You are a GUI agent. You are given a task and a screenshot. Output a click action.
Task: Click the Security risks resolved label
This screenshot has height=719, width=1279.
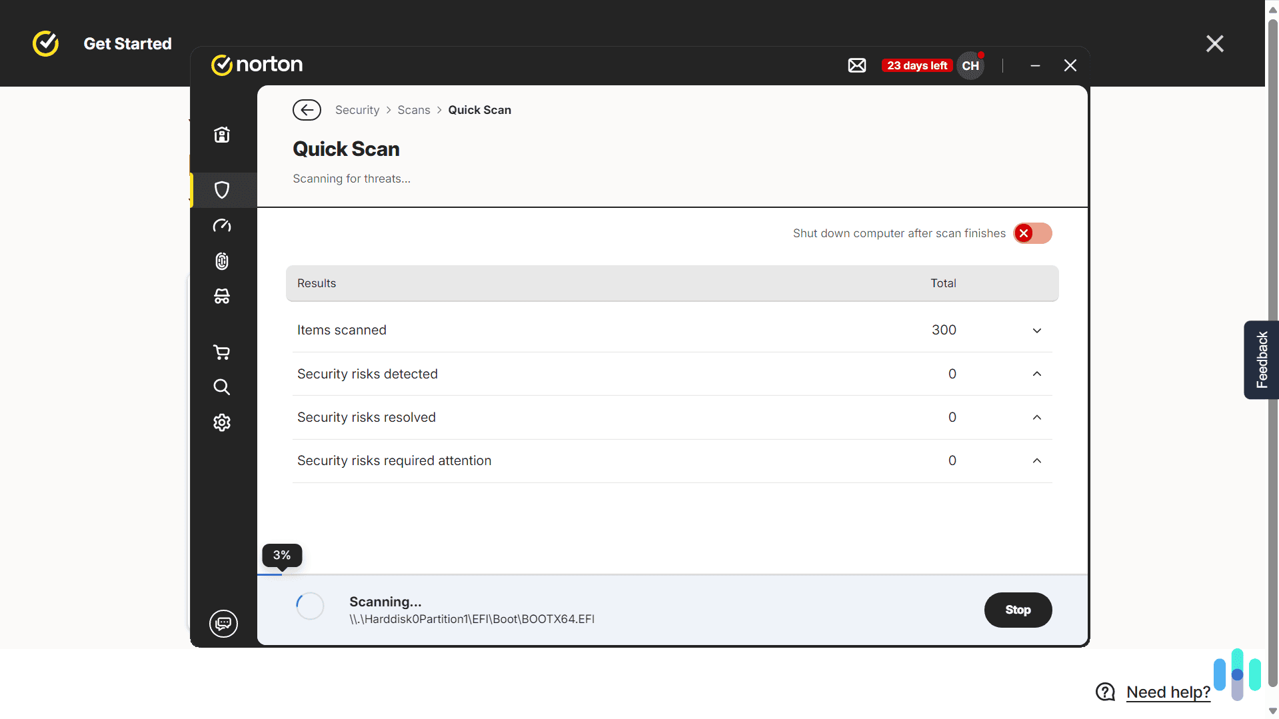pos(367,417)
